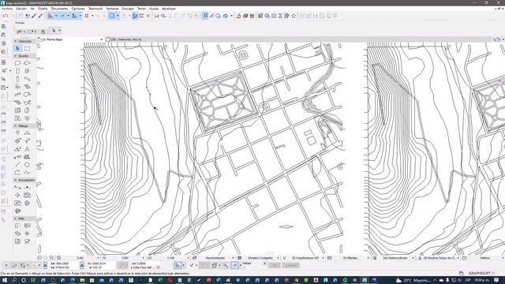Image resolution: width=505 pixels, height=284 pixels.
Task: Click the Personalizado layer combination button
Action: click(x=215, y=258)
